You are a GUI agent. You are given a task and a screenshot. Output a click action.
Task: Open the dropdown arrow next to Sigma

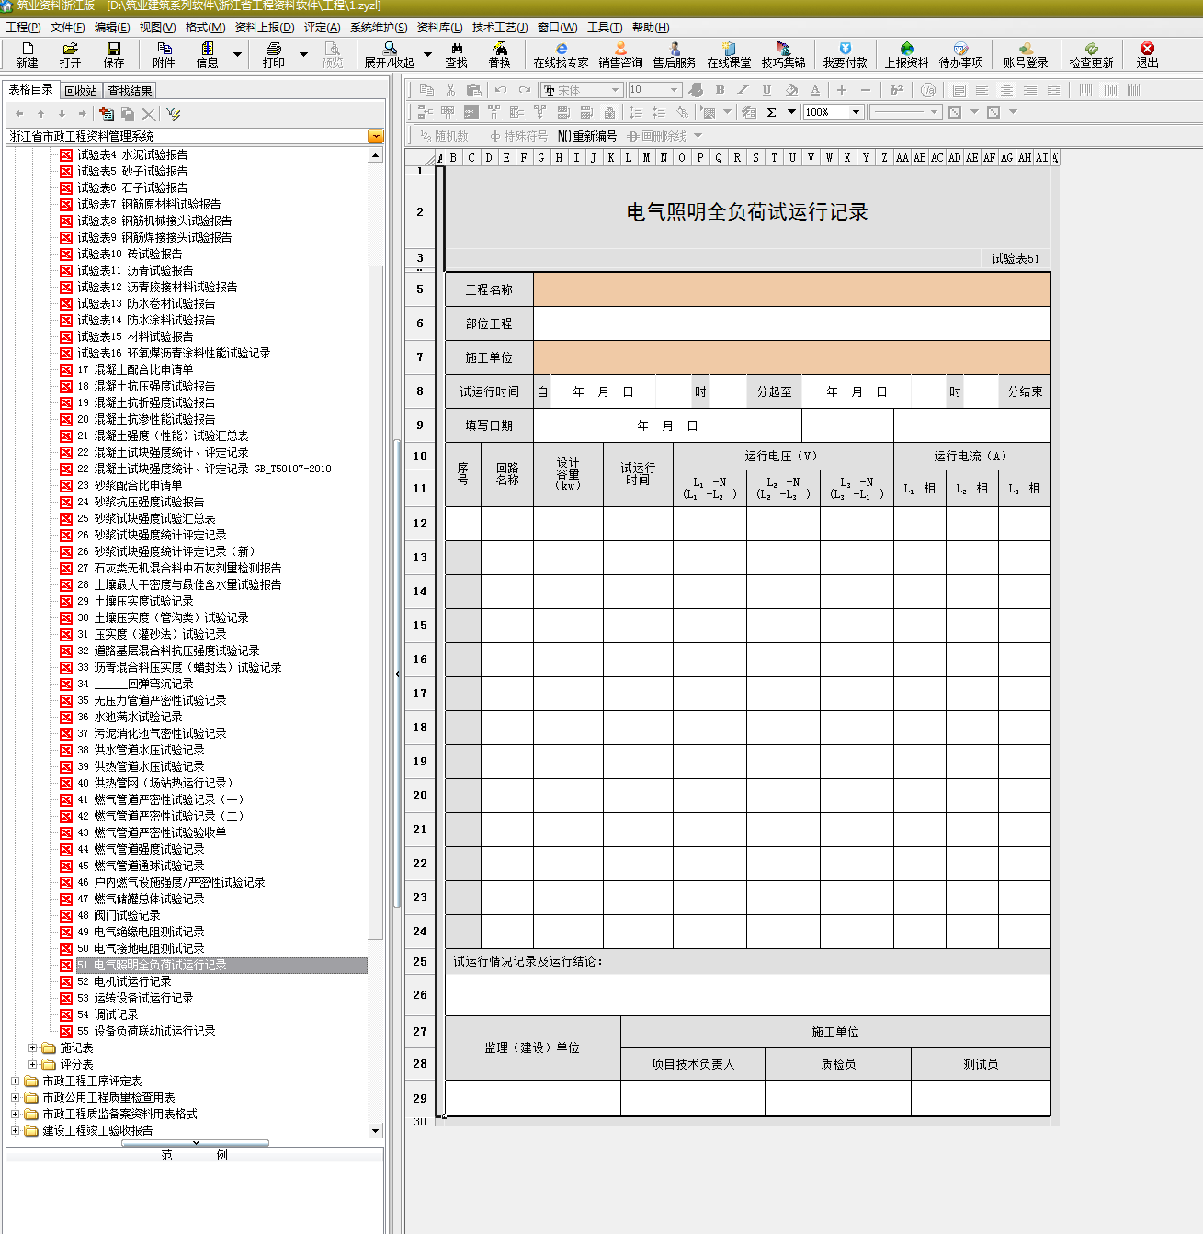(791, 112)
